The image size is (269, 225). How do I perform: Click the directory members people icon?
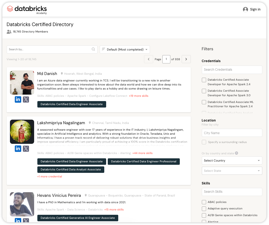pyautogui.click(x=9, y=32)
